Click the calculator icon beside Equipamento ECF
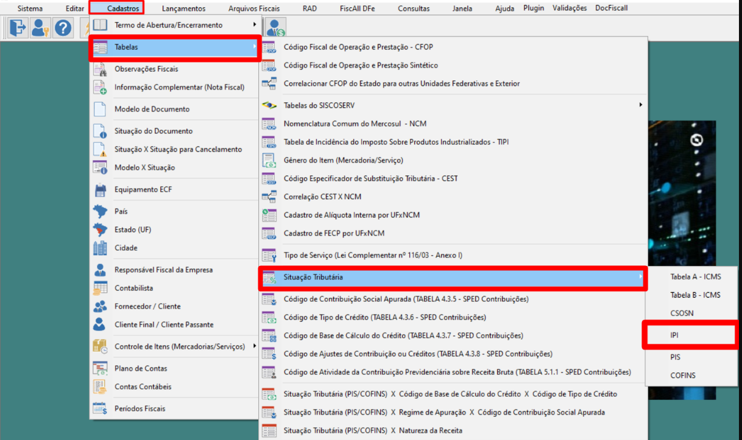The image size is (742, 440). tap(99, 190)
